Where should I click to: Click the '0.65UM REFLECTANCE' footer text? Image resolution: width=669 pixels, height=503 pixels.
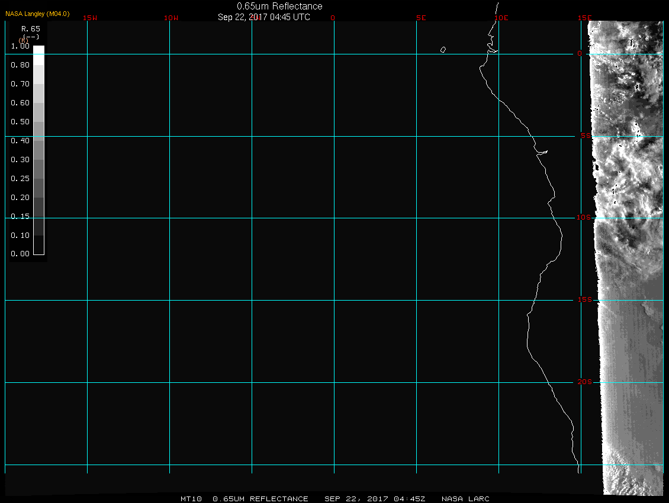point(260,499)
